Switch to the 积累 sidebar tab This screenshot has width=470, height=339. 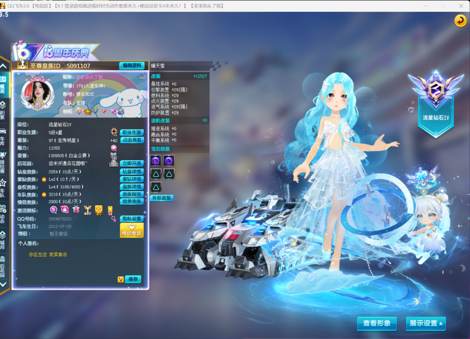point(3,110)
